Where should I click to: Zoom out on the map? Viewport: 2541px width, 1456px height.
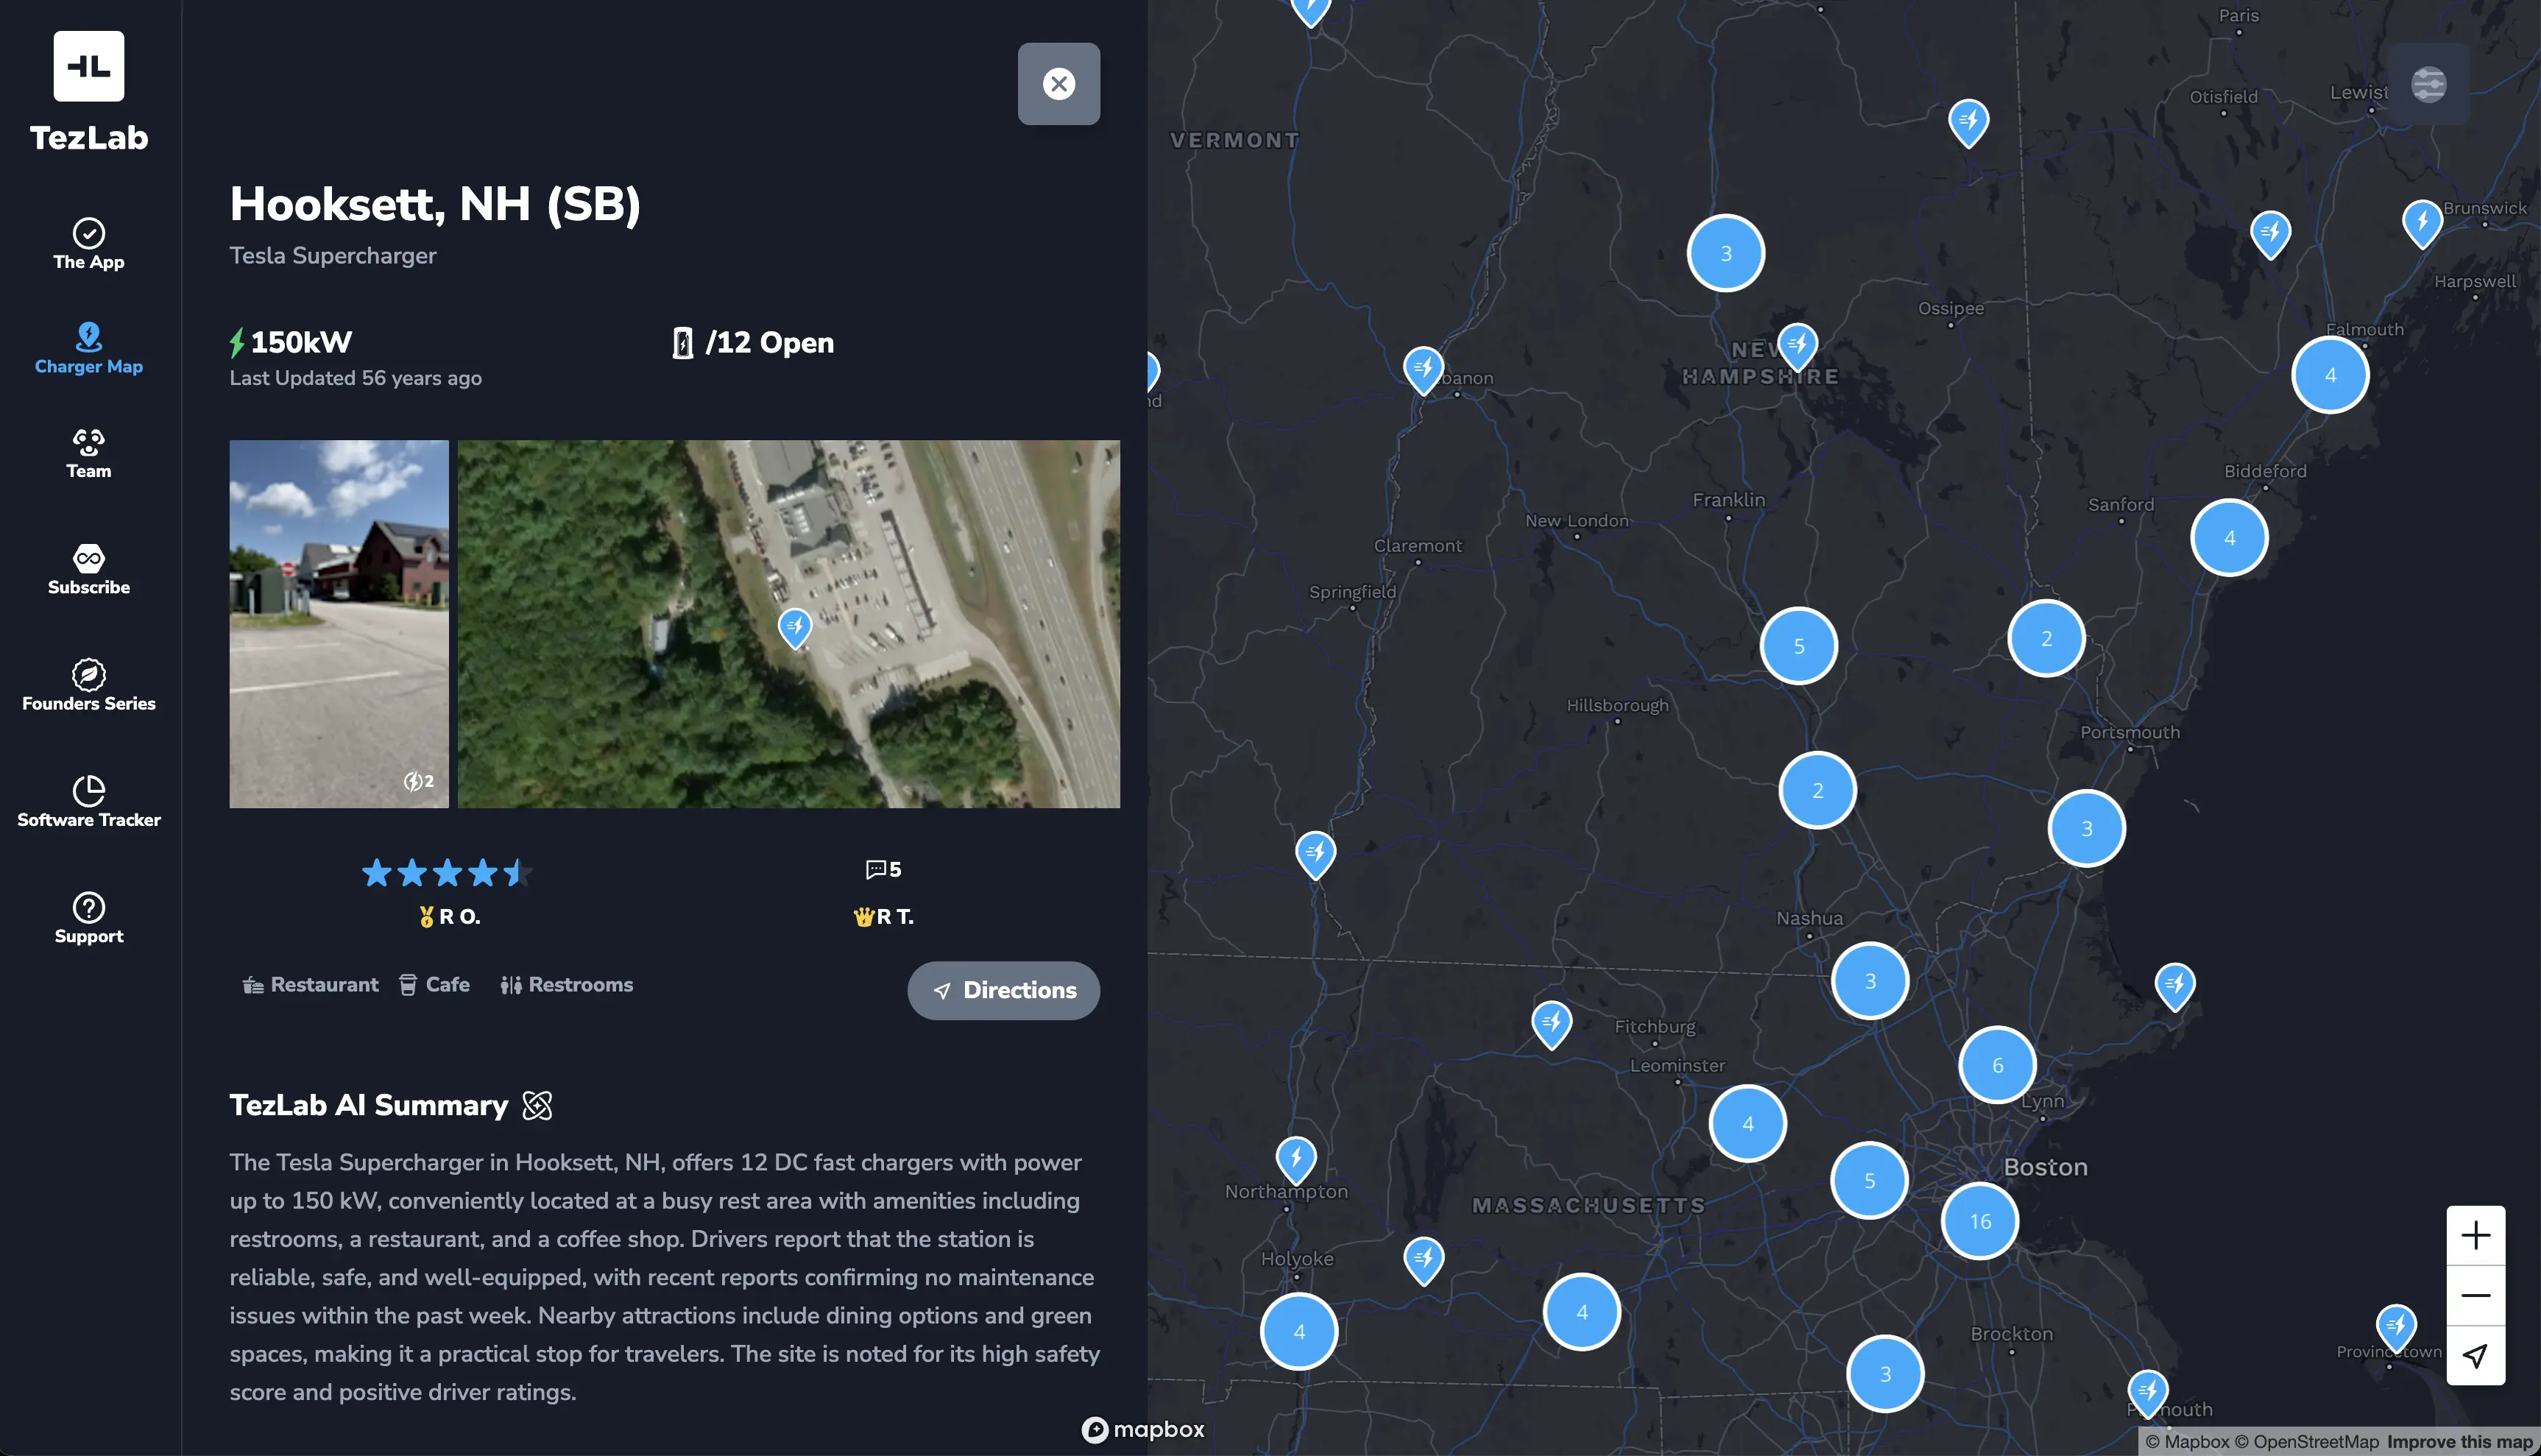pos(2475,1296)
